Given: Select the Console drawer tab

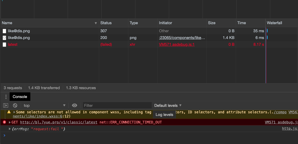Looking at the screenshot, I should 20,97.
